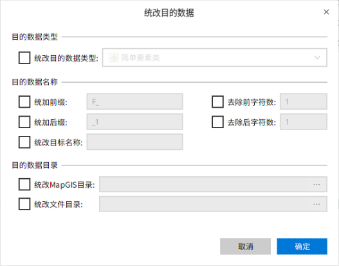Check the 统改文件目录 checkbox
This screenshot has height=266, width=339.
point(24,204)
